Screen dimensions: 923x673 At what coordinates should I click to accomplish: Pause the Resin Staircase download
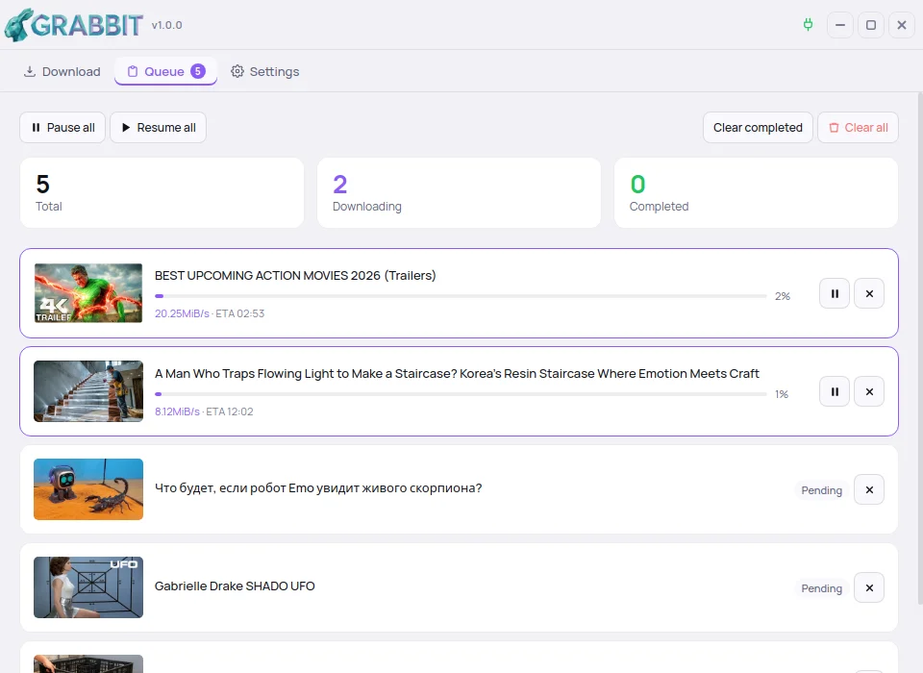835,391
